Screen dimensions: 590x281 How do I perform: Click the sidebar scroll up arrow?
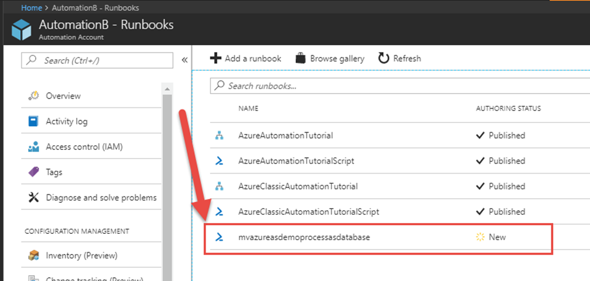[x=168, y=89]
